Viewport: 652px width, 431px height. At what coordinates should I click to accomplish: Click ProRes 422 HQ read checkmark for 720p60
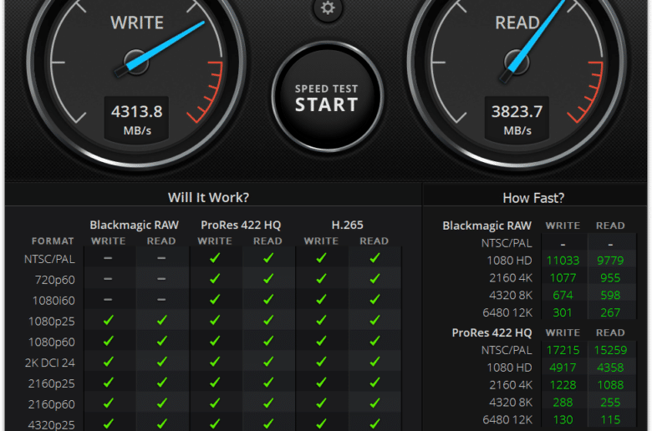click(268, 278)
